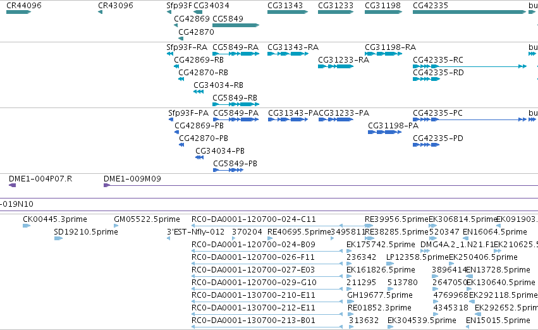This screenshot has height=330, width=538.
Task: Click the RE38285.5prime EST
Action: coord(370,238)
